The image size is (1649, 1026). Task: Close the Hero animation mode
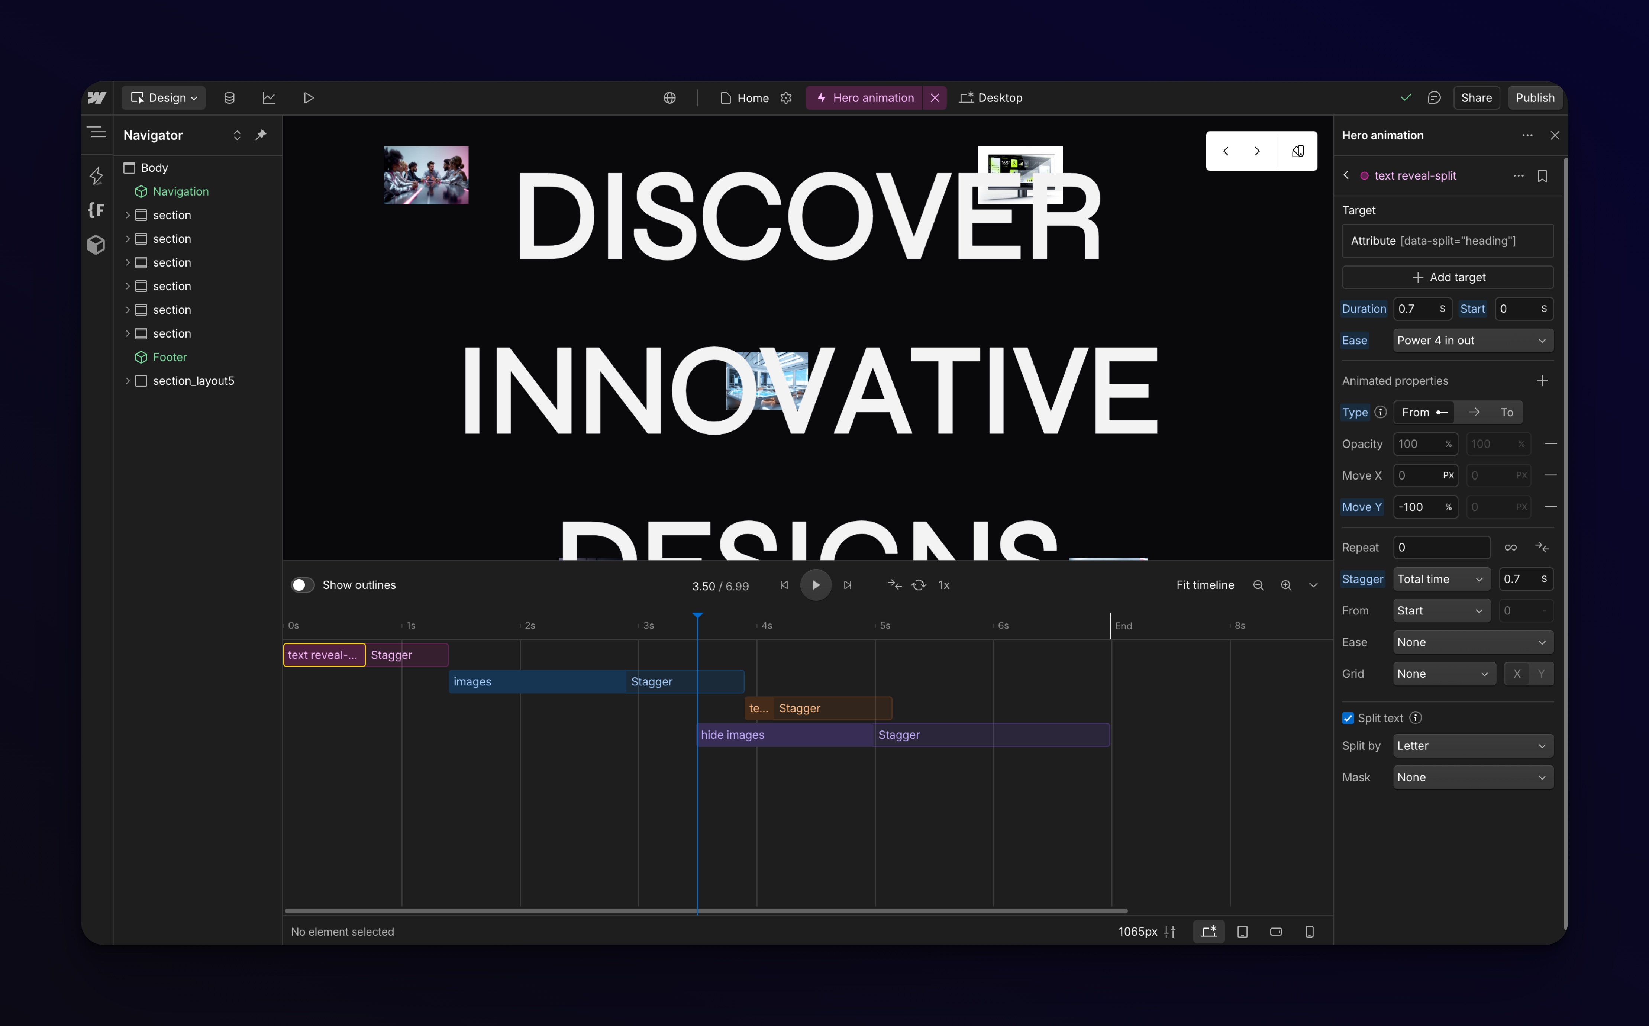click(935, 98)
